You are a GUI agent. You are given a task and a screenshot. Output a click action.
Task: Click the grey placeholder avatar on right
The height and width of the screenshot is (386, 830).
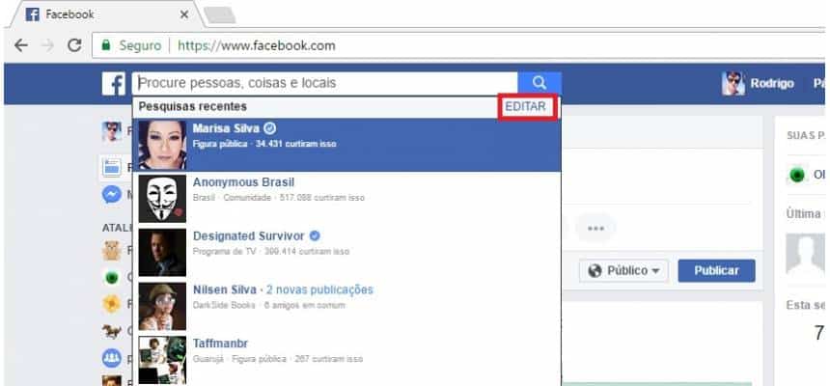(805, 254)
